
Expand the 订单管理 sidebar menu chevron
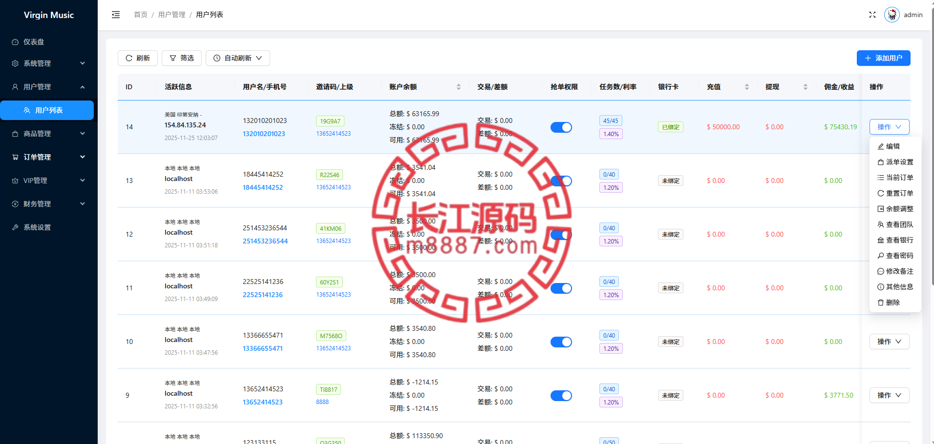click(83, 157)
